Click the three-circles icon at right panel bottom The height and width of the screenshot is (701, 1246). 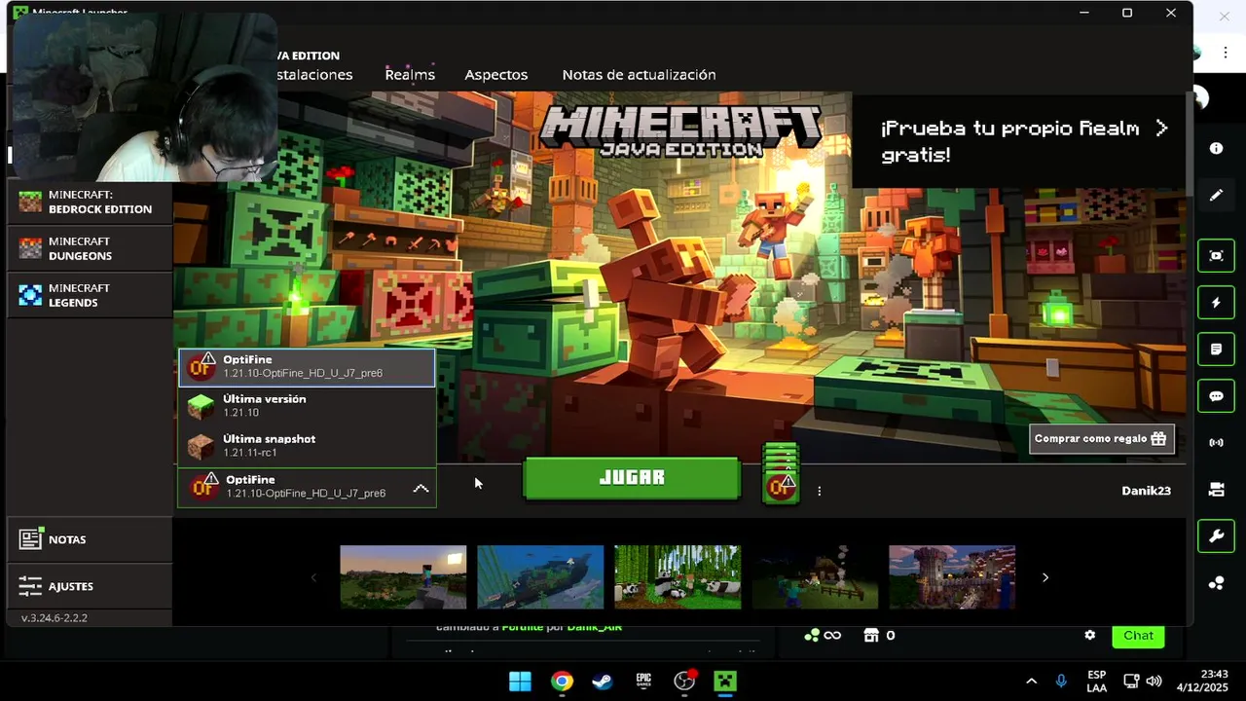click(x=1216, y=583)
